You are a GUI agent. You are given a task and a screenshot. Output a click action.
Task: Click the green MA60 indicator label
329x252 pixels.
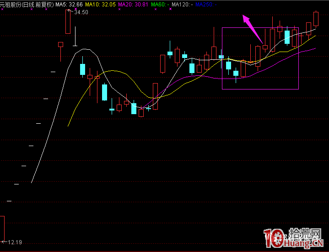click(x=160, y=5)
